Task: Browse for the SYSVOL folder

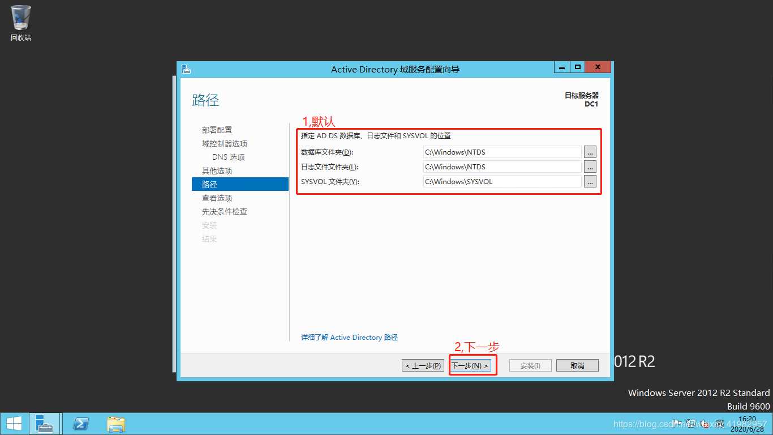Action: [x=590, y=181]
